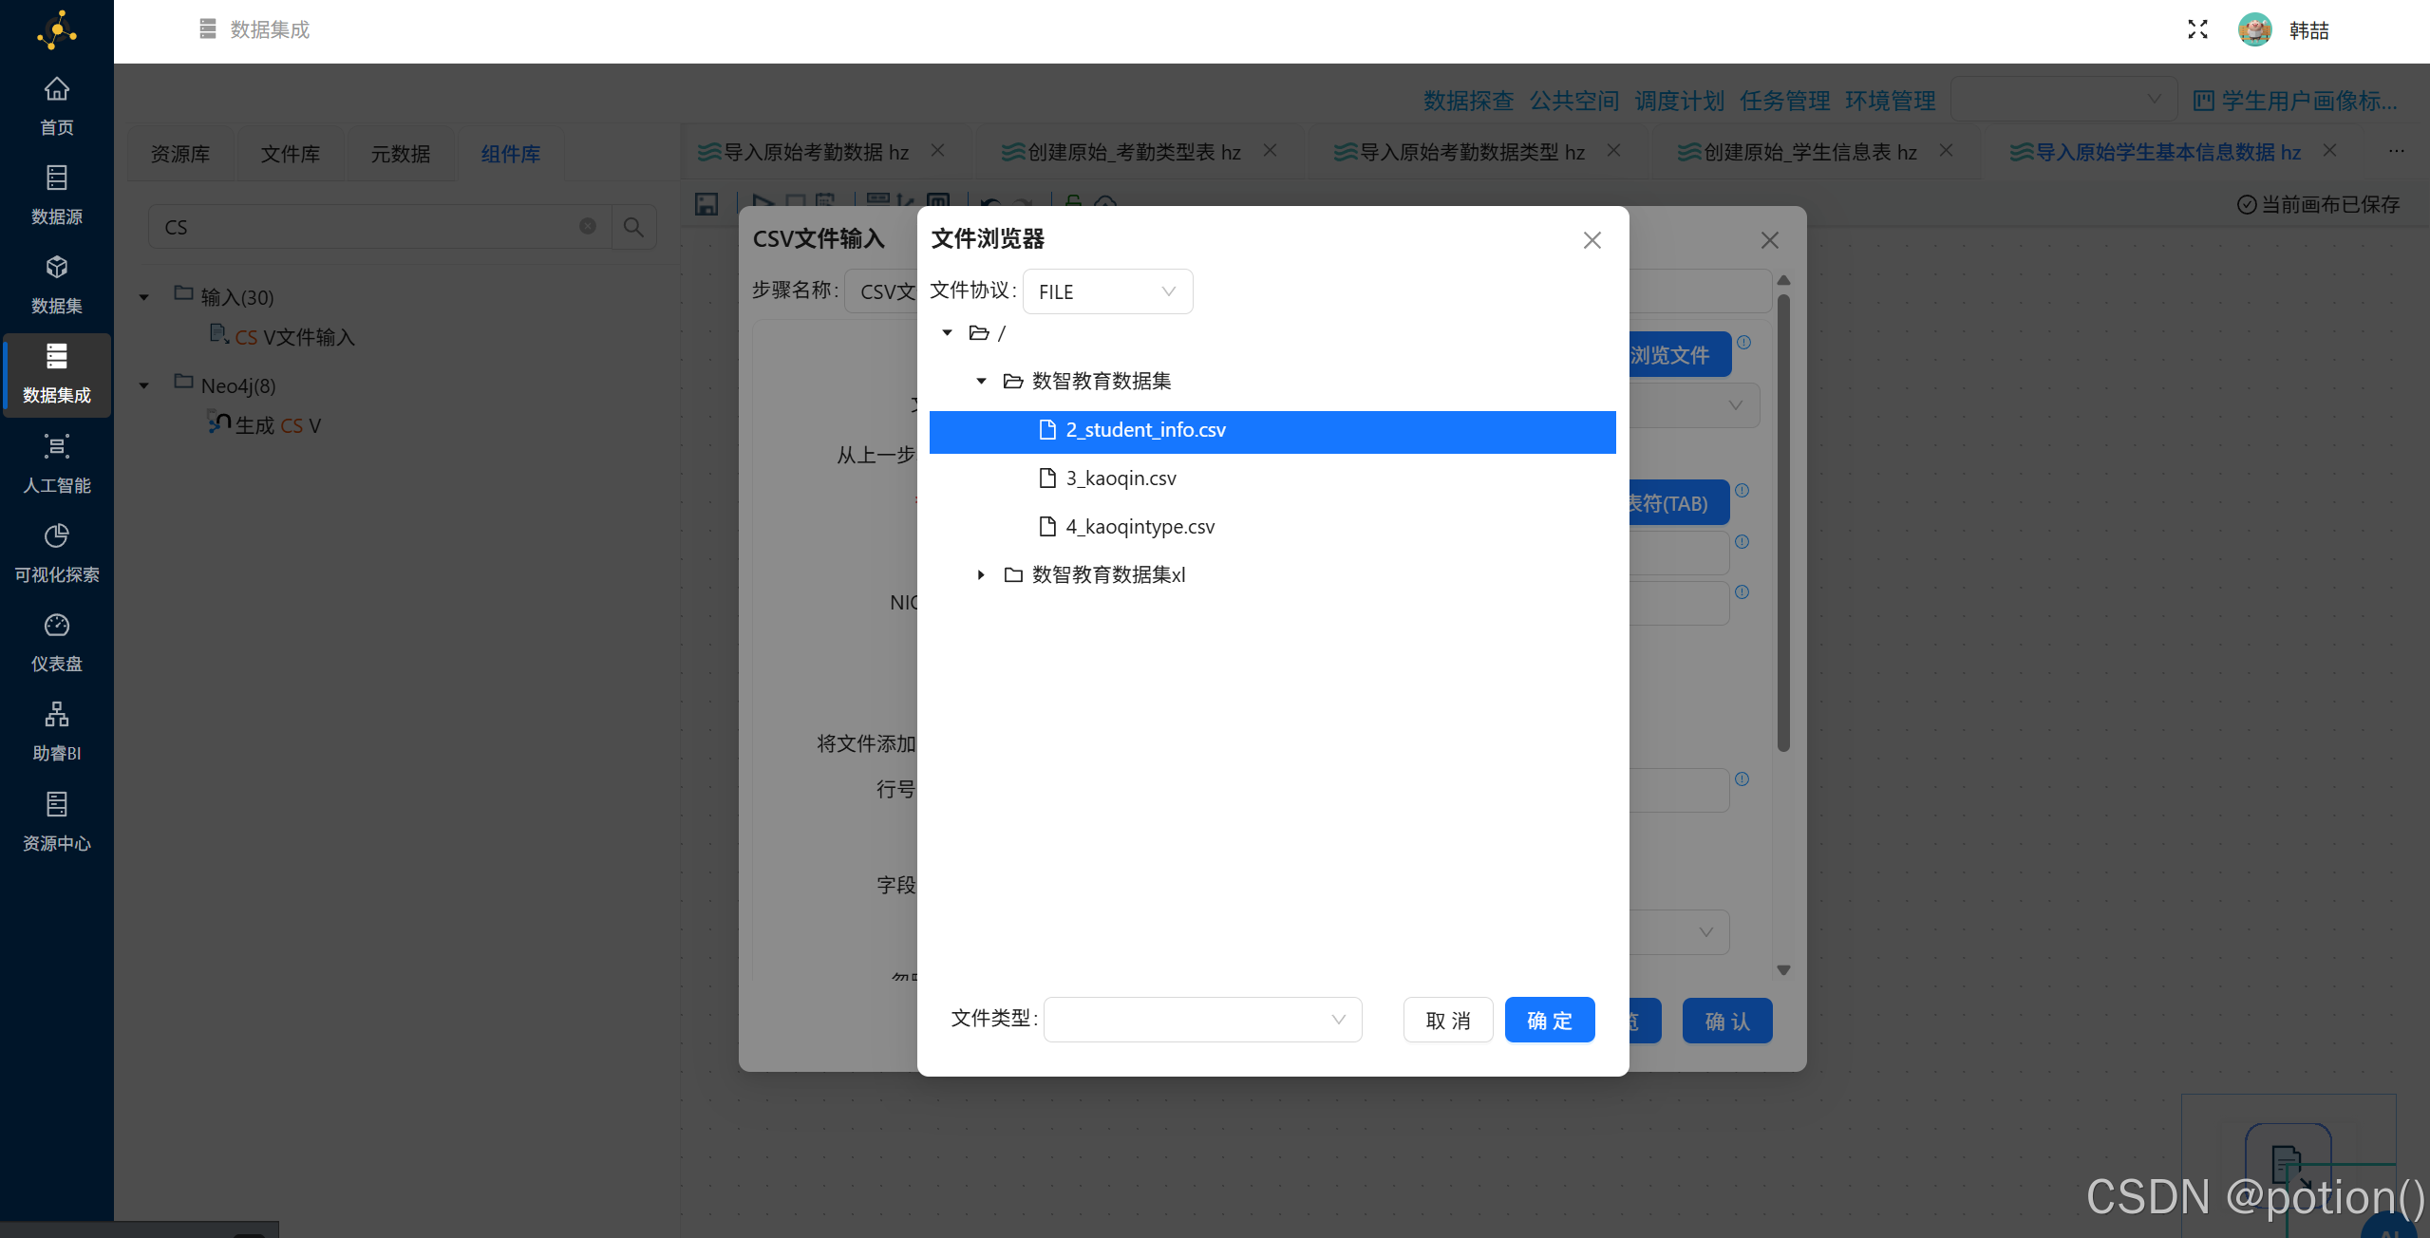Click 取消 in file browser
This screenshot has height=1238, width=2430.
point(1448,1020)
